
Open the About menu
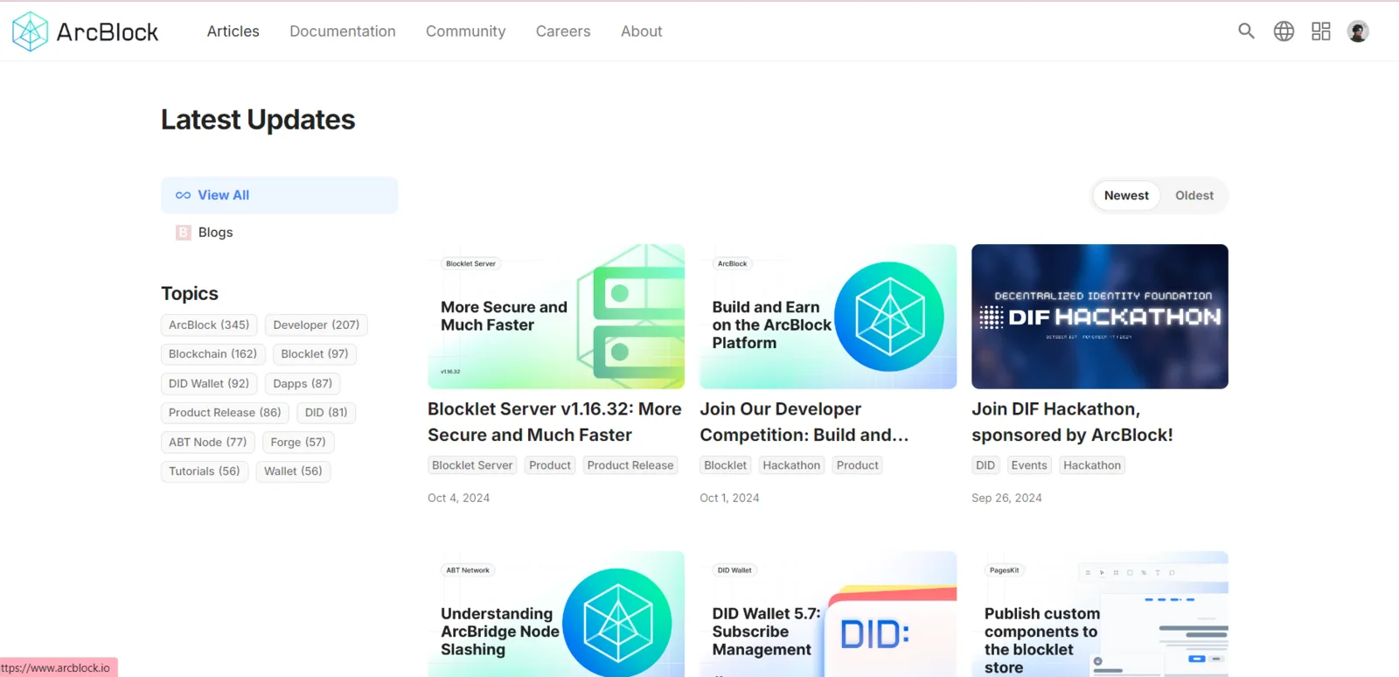642,31
